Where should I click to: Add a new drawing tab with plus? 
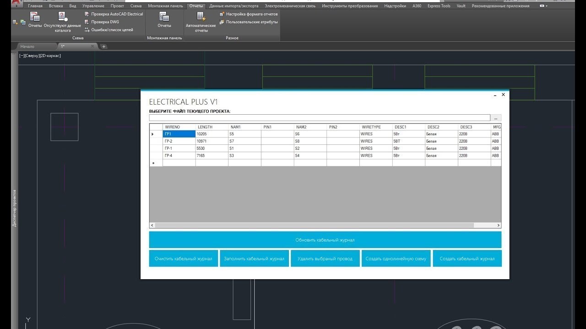(x=104, y=46)
